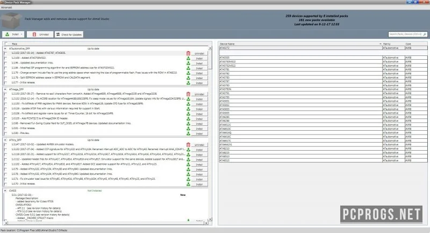The width and height of the screenshot is (430, 233).
Task: Select the ATA5831 device row
Action: click(x=323, y=101)
